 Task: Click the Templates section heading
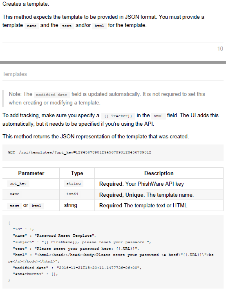(x=15, y=74)
